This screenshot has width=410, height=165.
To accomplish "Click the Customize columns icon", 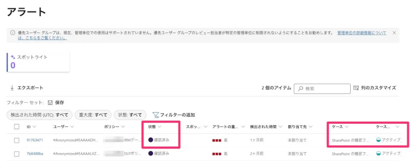I will [356, 88].
